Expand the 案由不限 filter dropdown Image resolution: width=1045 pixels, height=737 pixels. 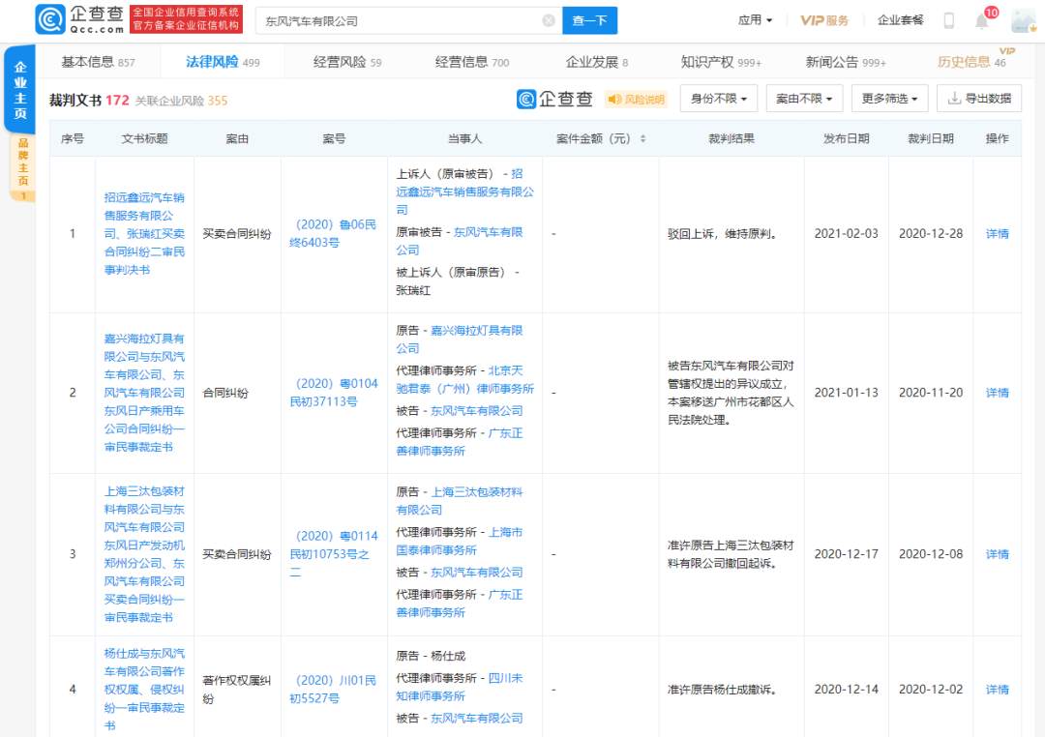point(804,99)
